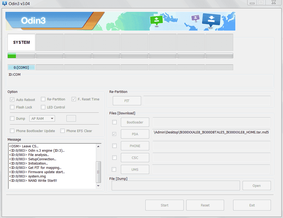Image resolution: width=283 pixels, height=218 pixels.
Task: Click the PHONE file path field
Action: click(212, 146)
